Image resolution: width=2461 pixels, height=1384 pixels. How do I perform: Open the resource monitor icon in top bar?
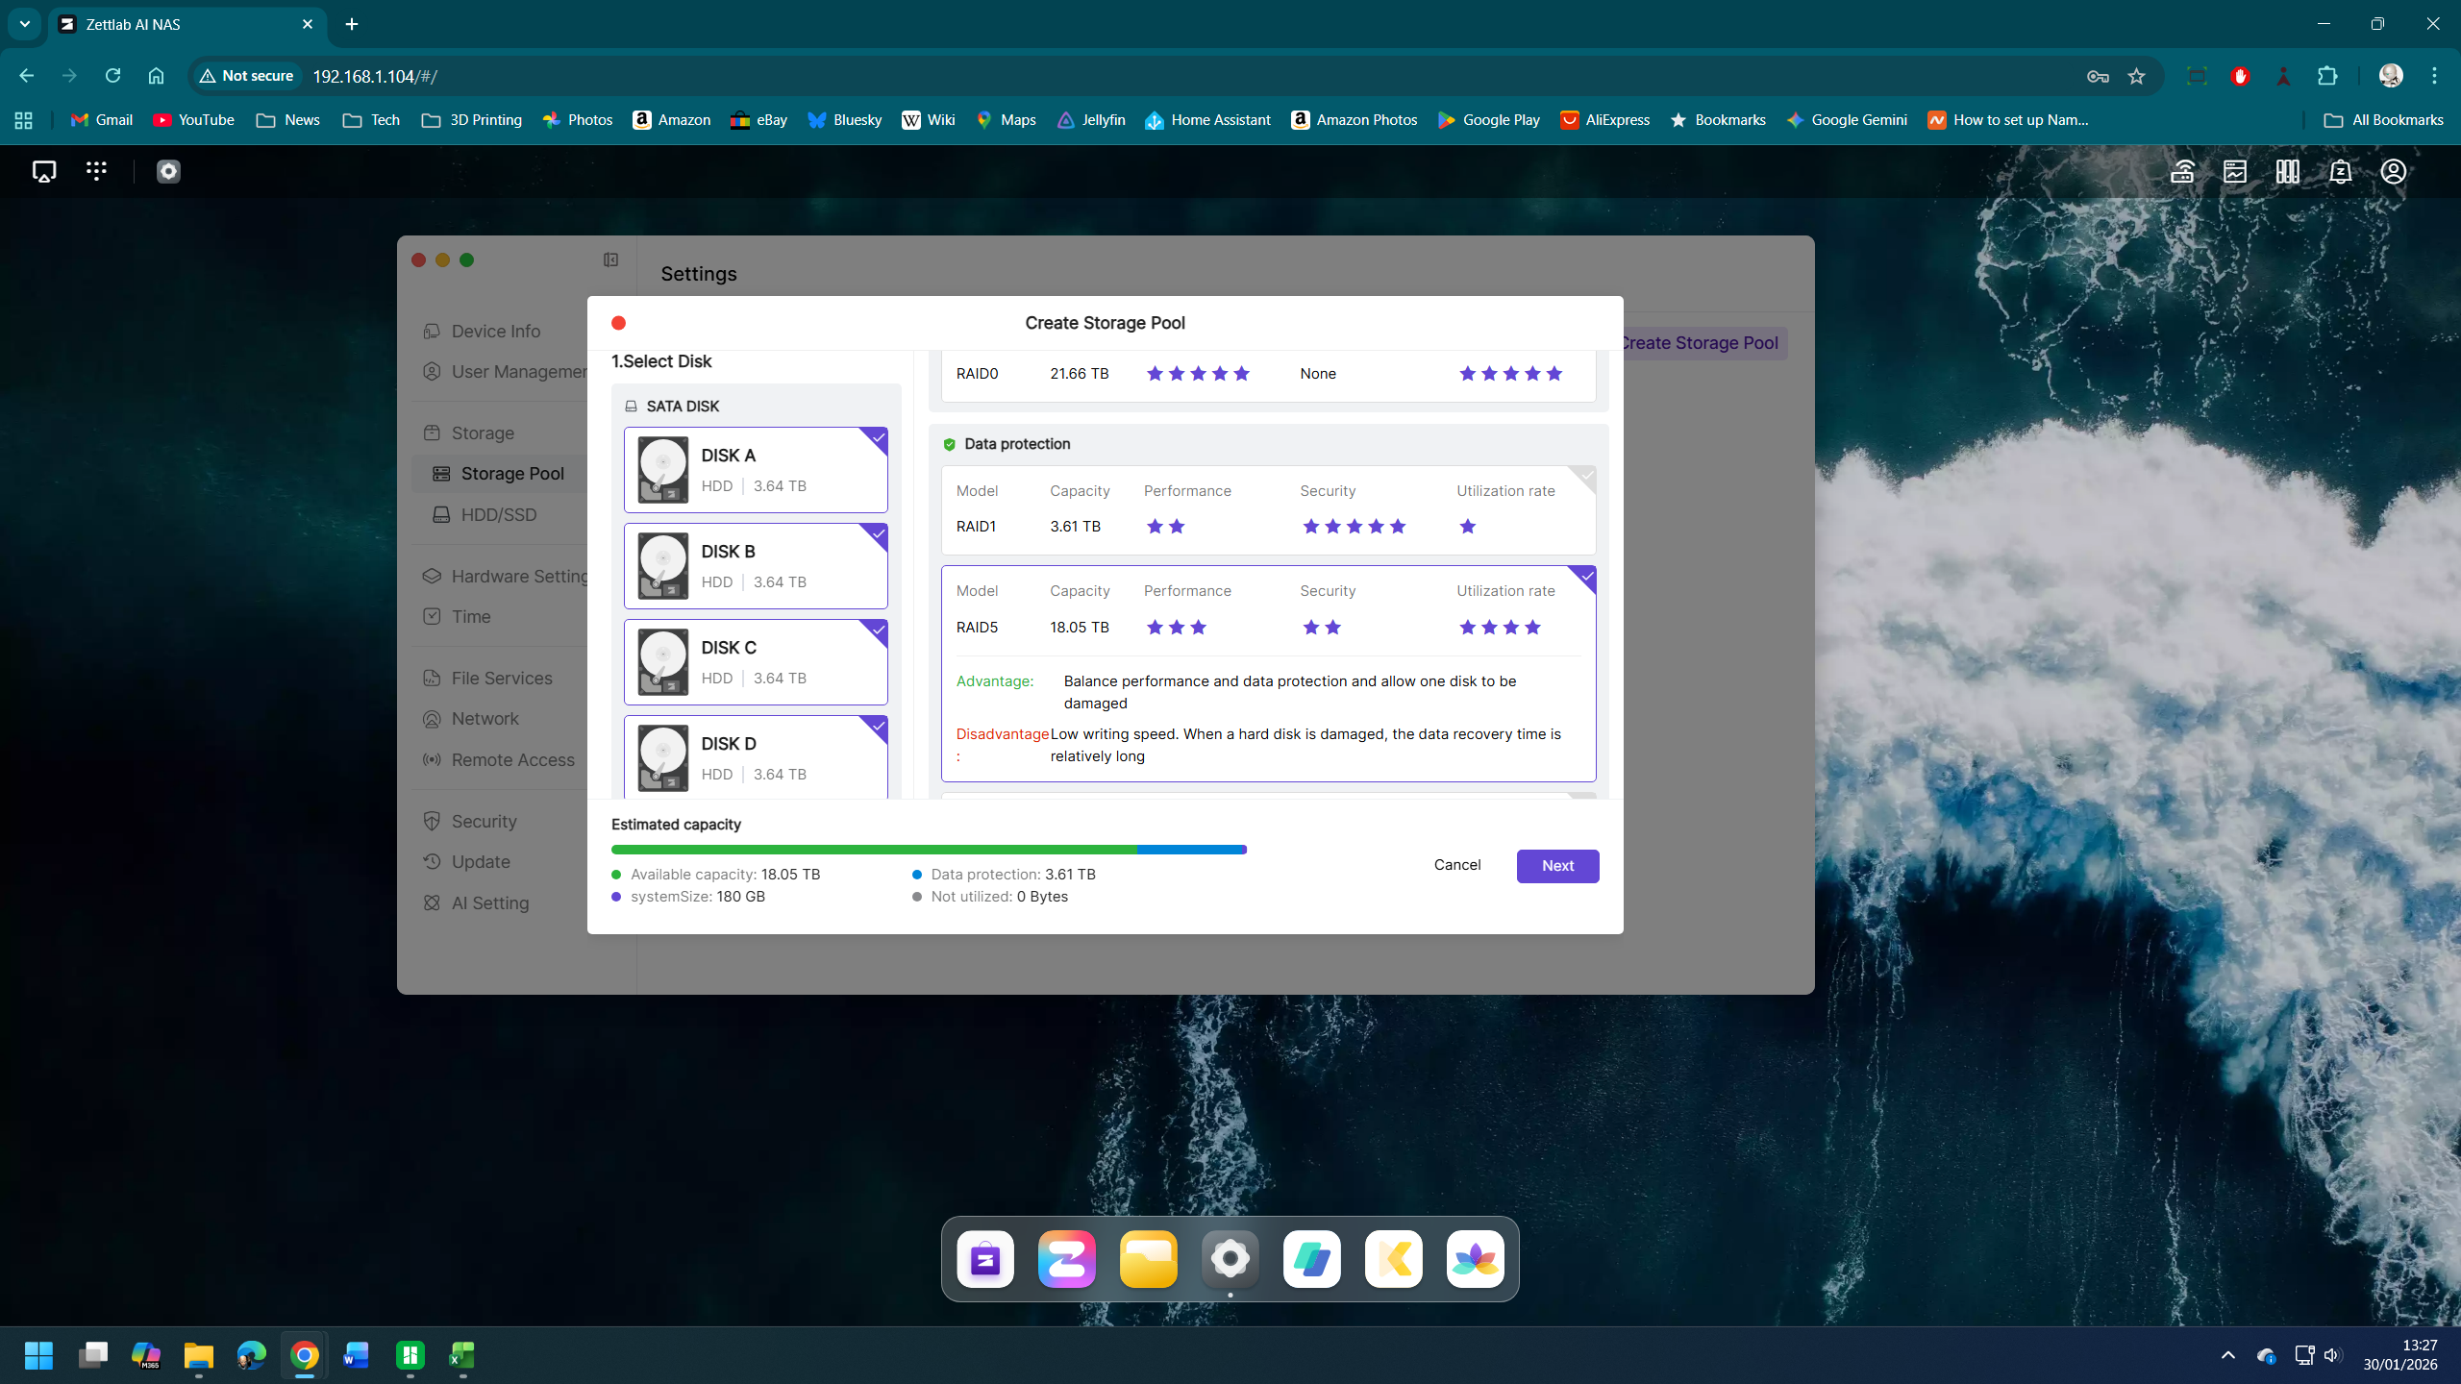(x=2234, y=171)
